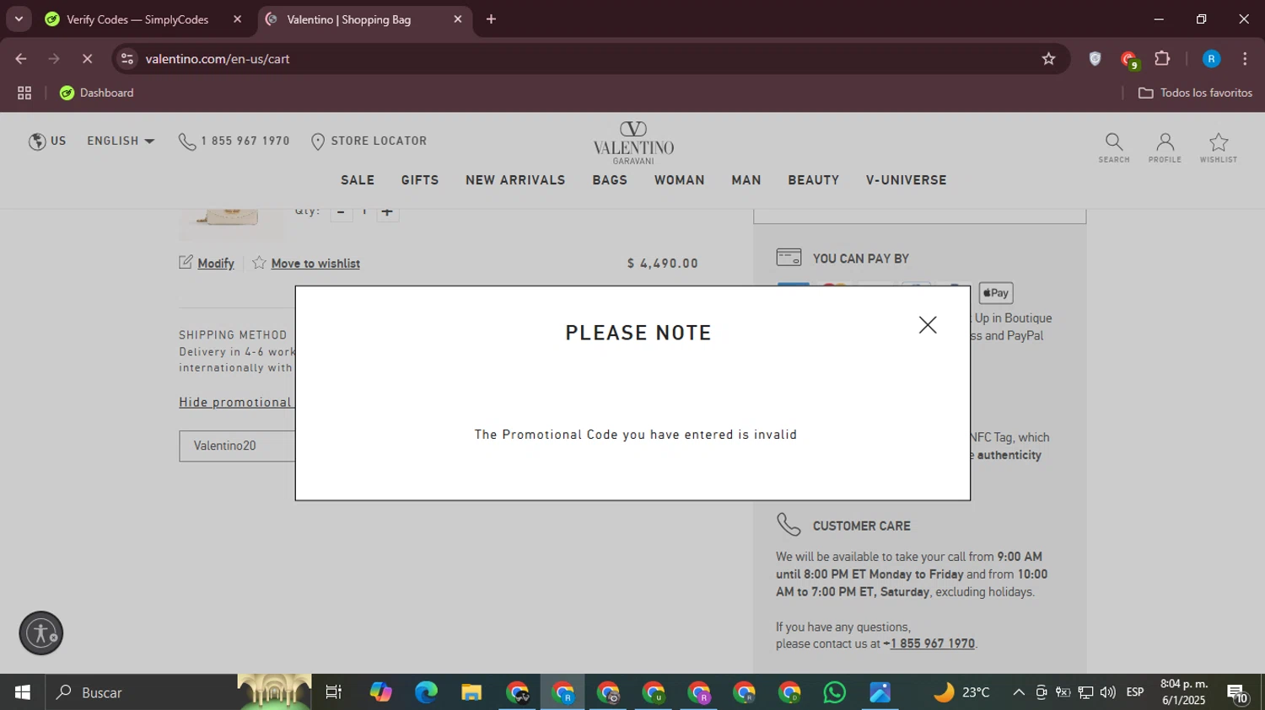Click Hide promotional code link

236,403
